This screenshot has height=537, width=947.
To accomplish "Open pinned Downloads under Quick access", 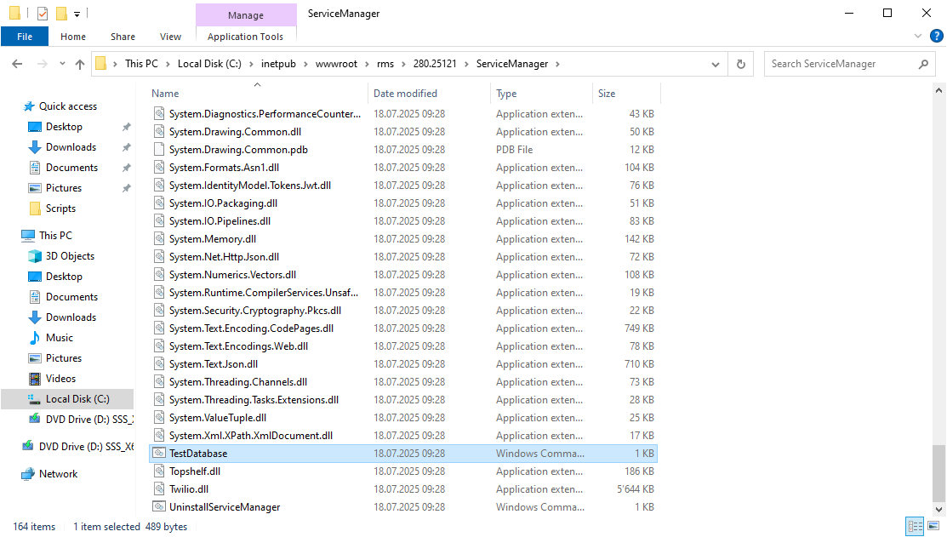I will point(71,147).
